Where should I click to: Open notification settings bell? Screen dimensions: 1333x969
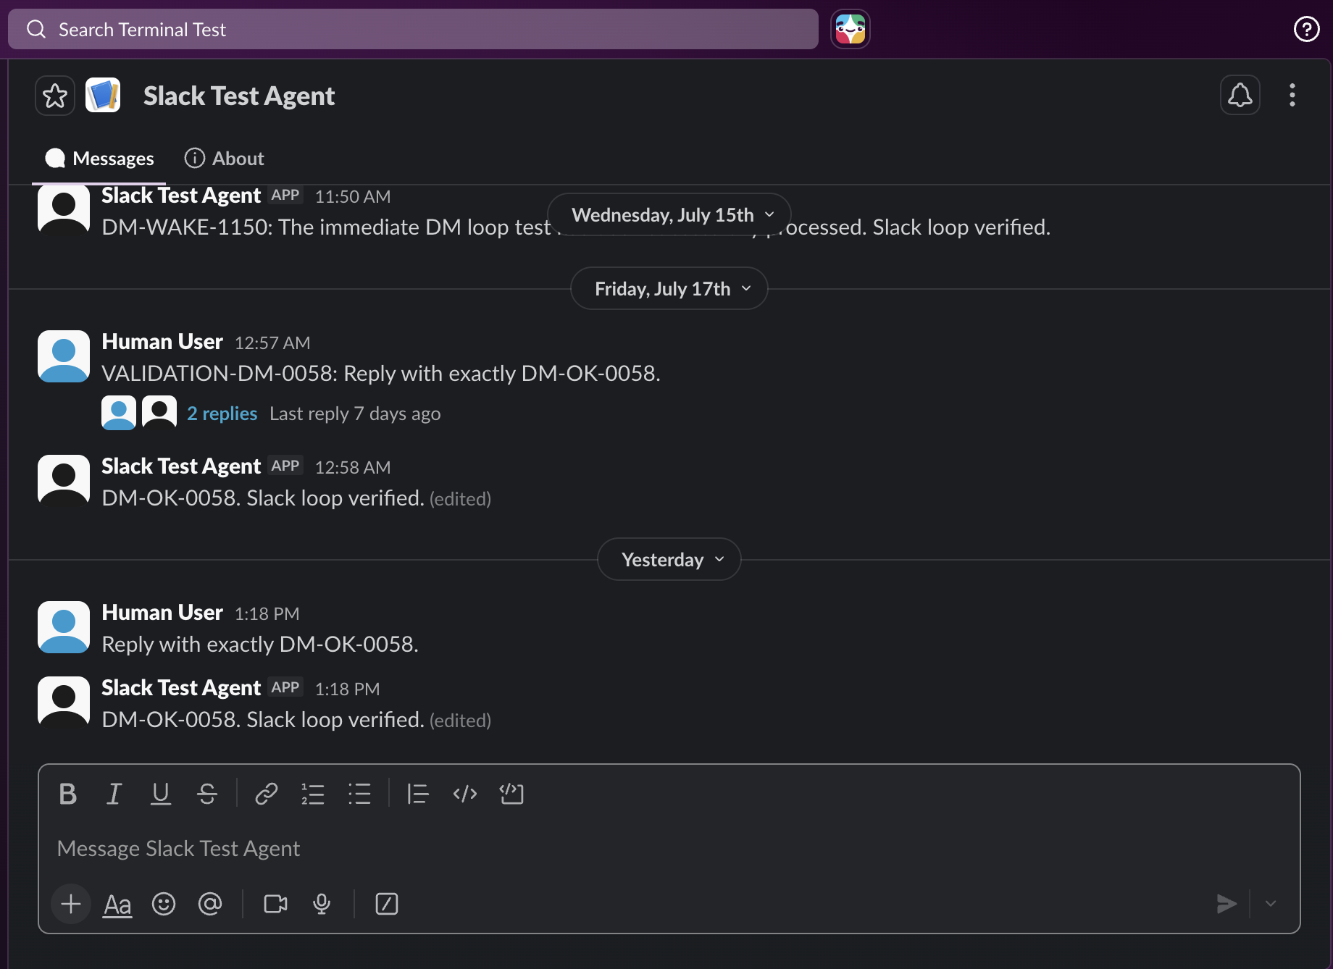(x=1240, y=95)
